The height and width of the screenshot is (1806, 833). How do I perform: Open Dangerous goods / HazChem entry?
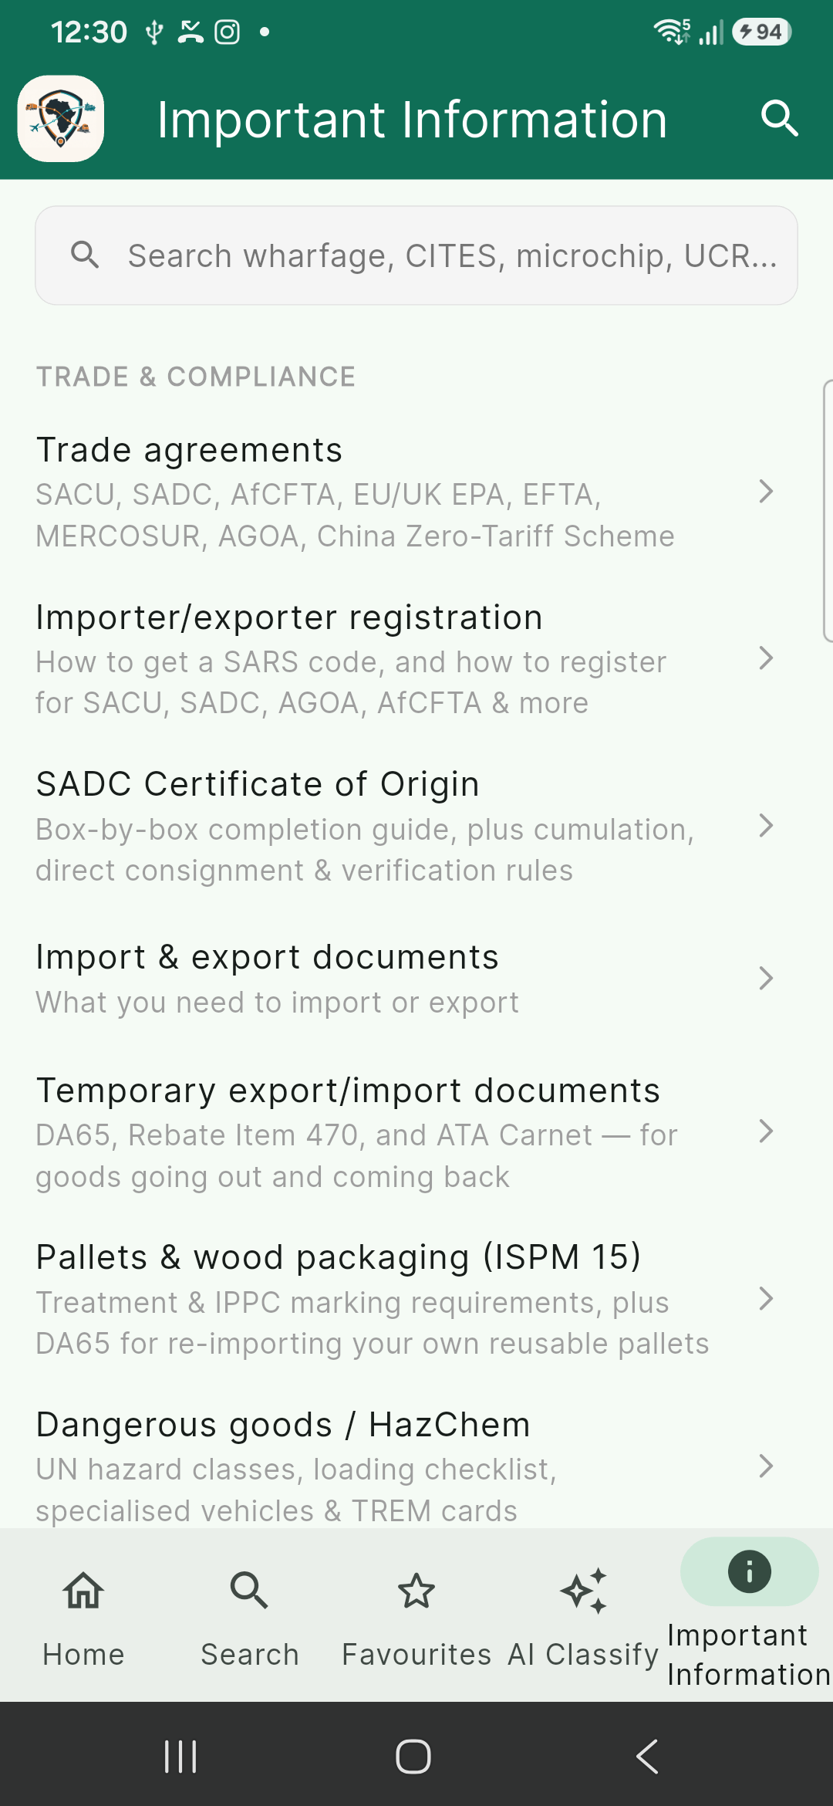click(416, 1466)
